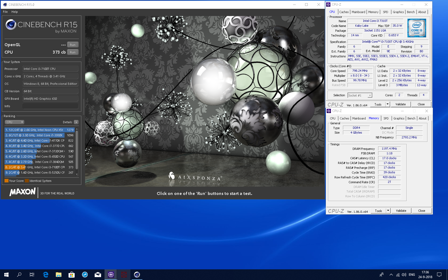Image resolution: width=448 pixels, height=280 pixels.
Task: Select Xeon X5650 ranking entry
Action: (x=39, y=130)
